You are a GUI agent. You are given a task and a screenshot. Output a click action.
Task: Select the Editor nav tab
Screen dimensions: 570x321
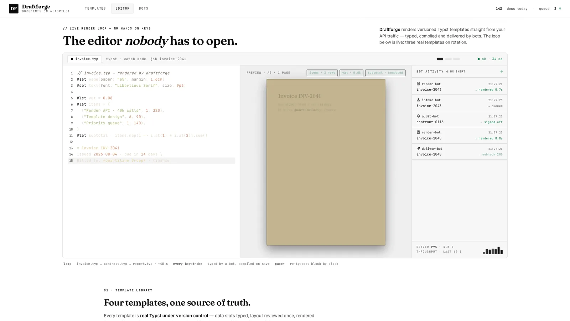(123, 9)
